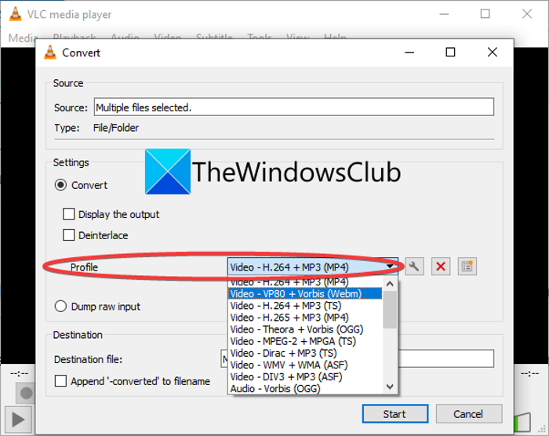Choose Video - MPEG-2 + MPGA (TS)

(x=305, y=341)
